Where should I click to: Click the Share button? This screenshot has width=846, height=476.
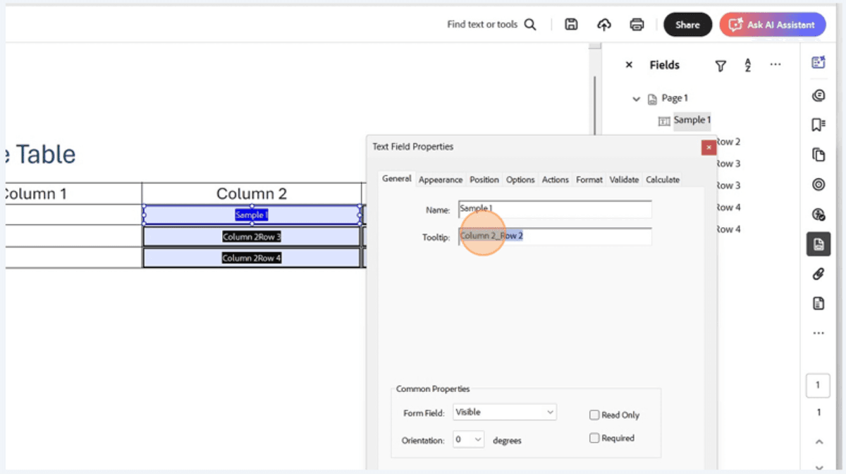coord(687,24)
